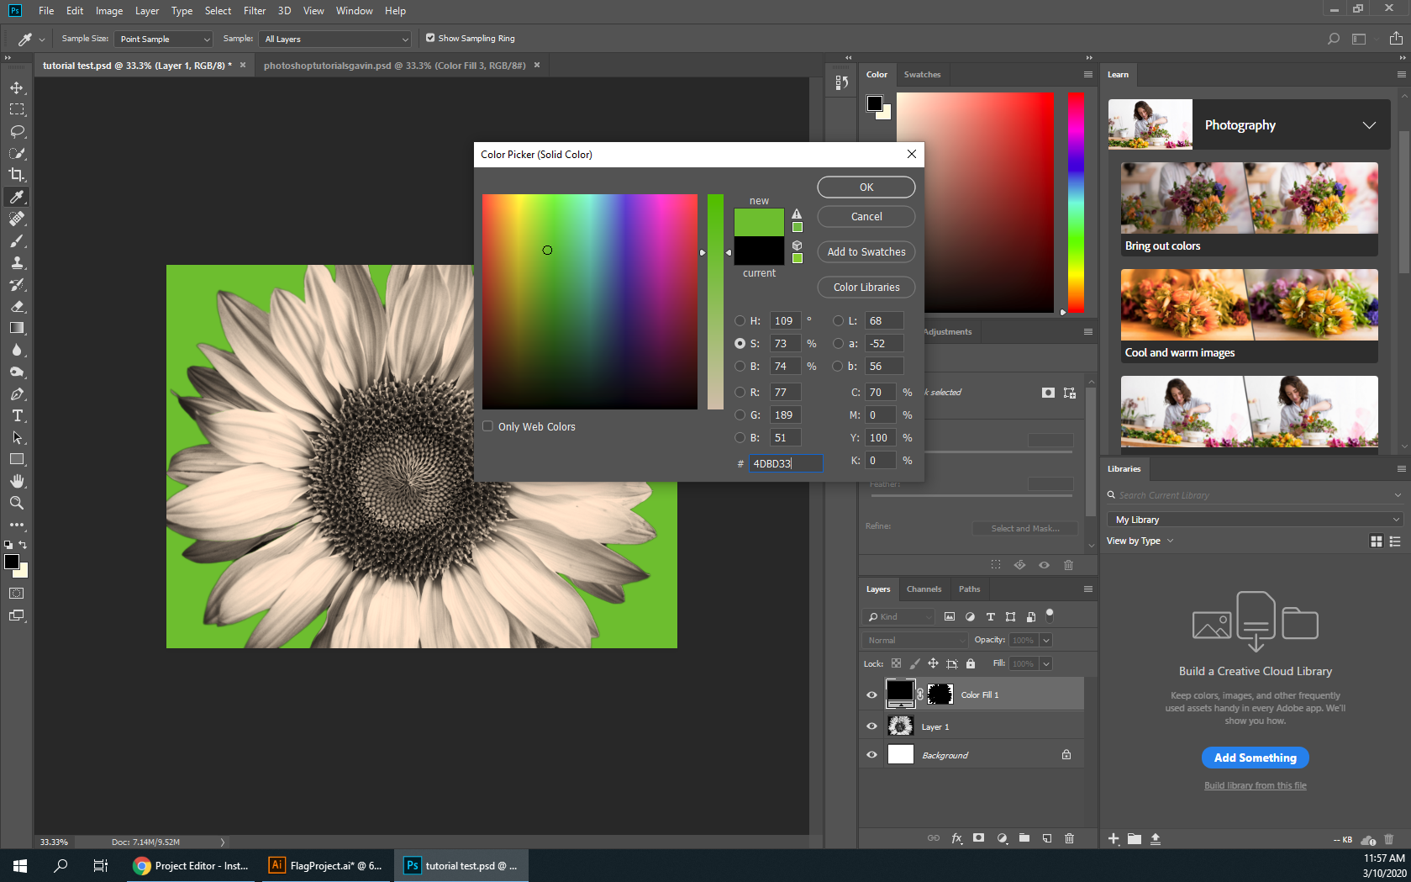Select the Brush tool
Image resolution: width=1411 pixels, height=882 pixels.
pos(17,240)
